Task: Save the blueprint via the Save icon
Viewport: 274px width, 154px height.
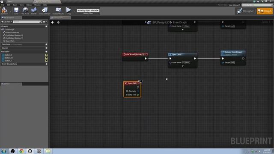Action: (x=16, y=10)
